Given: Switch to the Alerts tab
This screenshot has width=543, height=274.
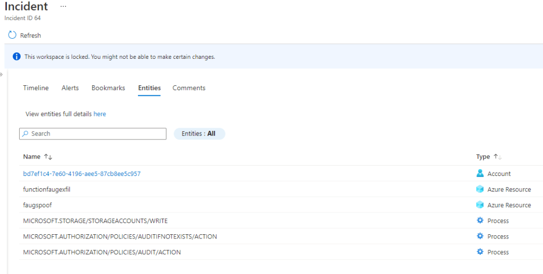Looking at the screenshot, I should [70, 88].
